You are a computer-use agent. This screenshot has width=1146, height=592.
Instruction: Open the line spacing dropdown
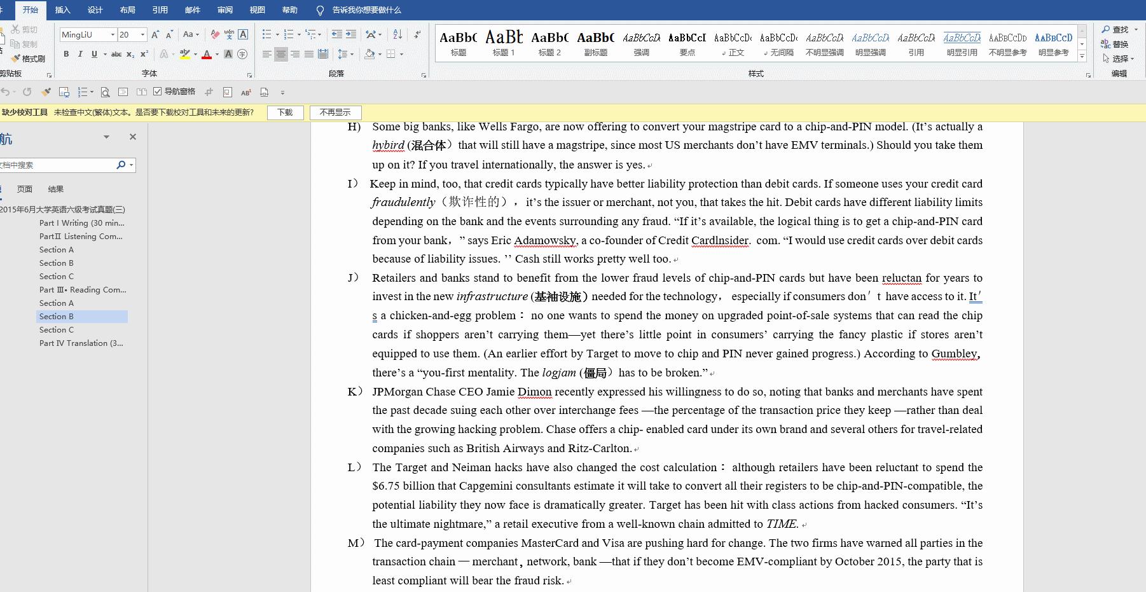tap(345, 55)
